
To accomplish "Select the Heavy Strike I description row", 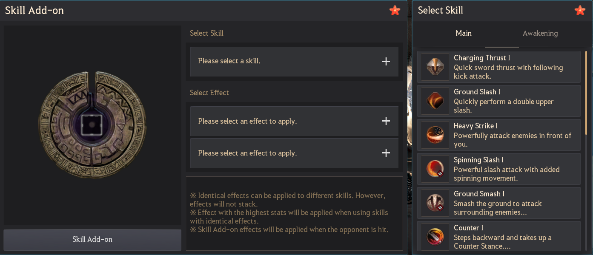I will click(512, 140).
